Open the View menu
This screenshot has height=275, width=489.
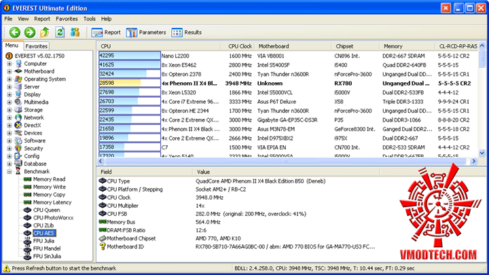(x=23, y=19)
